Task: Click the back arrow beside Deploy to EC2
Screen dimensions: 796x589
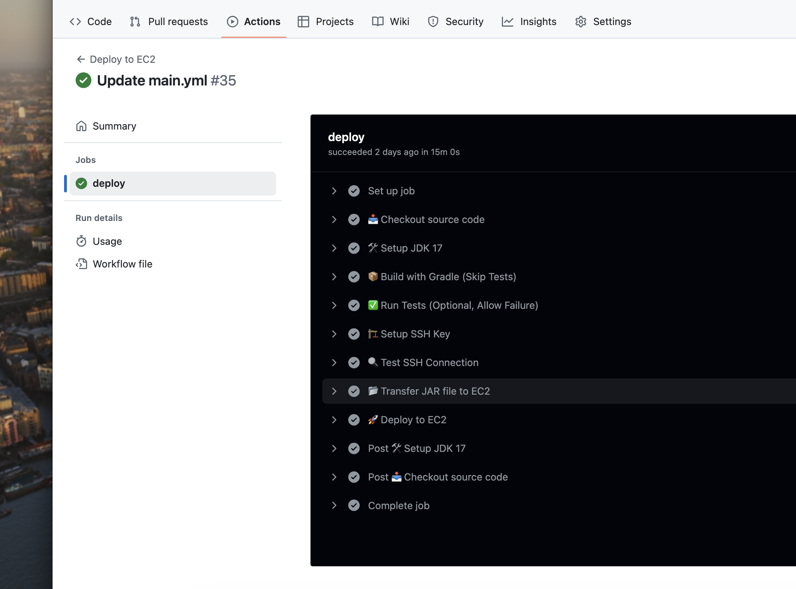Action: coord(81,59)
